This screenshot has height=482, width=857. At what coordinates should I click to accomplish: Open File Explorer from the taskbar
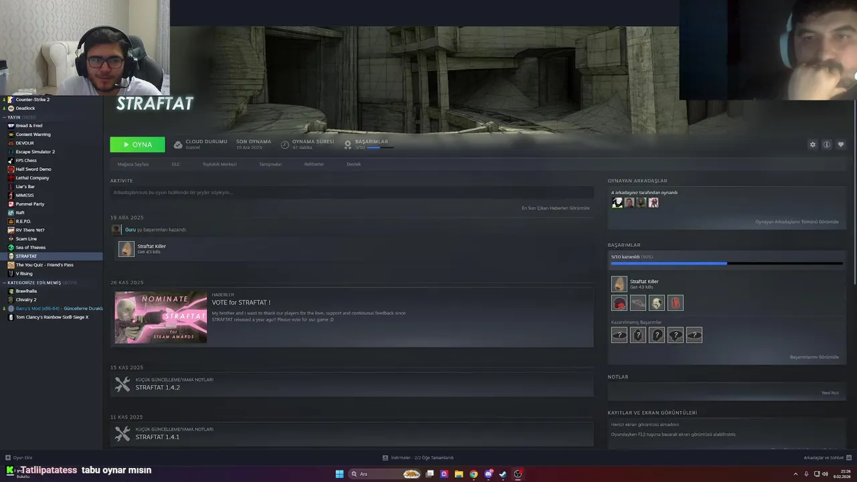click(x=459, y=474)
